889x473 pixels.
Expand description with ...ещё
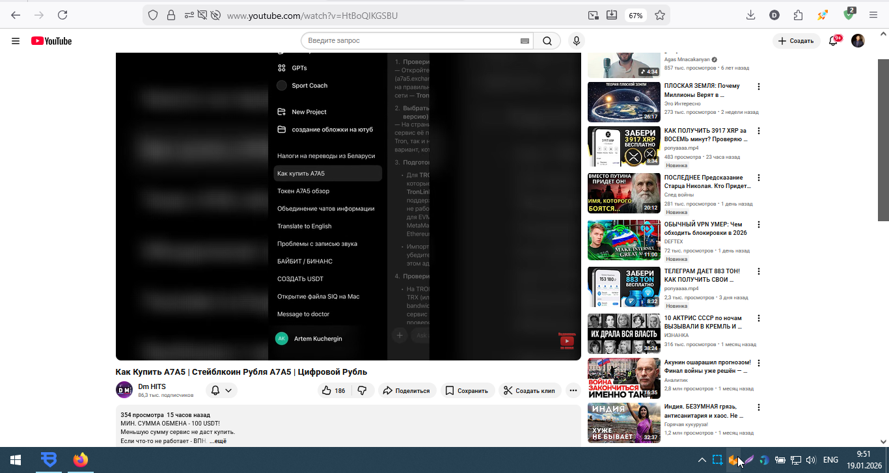(x=219, y=441)
